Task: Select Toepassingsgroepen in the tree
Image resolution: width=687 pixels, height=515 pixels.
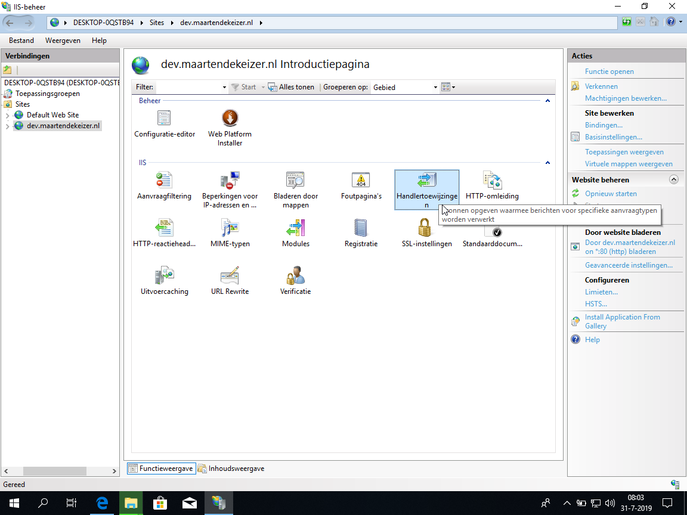Action: (x=47, y=93)
